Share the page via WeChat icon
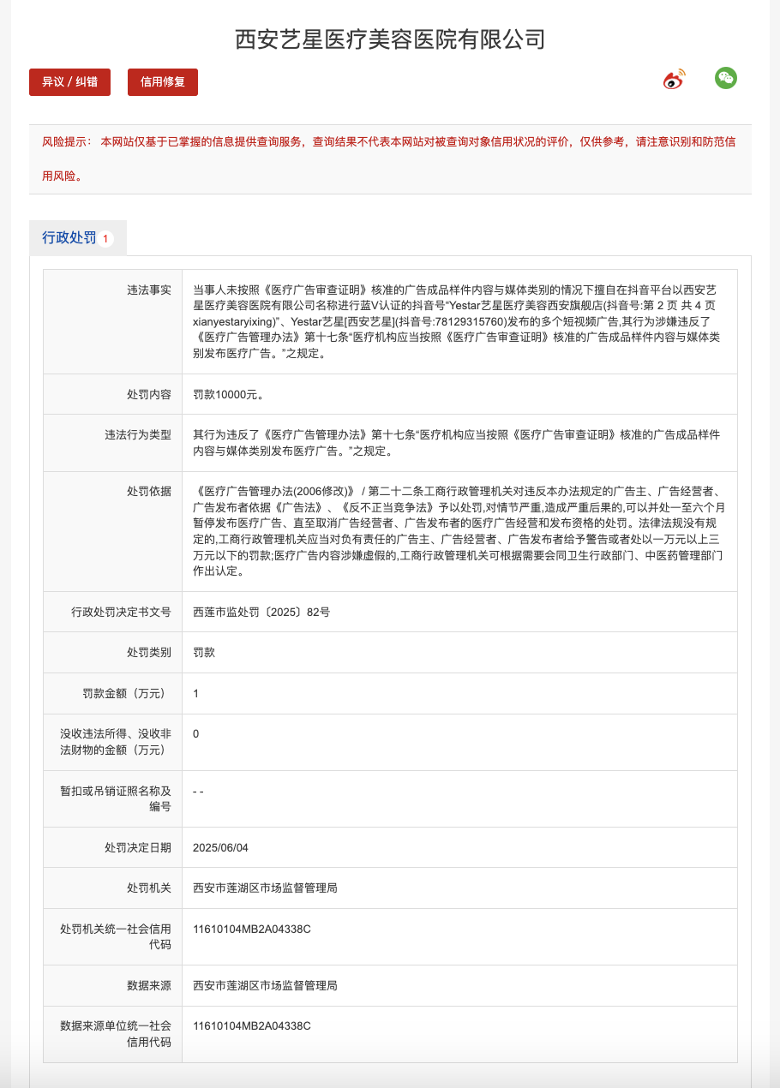Viewport: 780px width, 1088px height. 725,78
